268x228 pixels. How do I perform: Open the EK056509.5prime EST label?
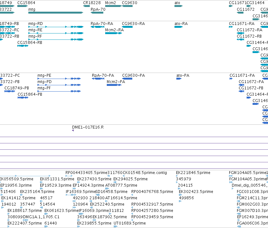point(16,179)
